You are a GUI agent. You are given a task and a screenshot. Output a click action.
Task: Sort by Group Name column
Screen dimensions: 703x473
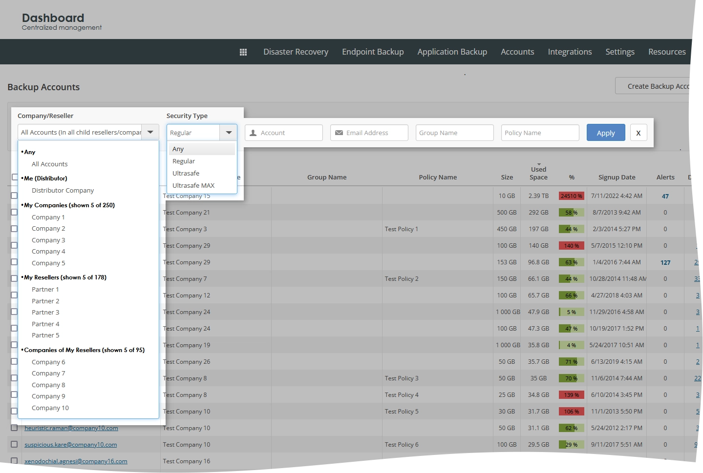click(x=327, y=177)
